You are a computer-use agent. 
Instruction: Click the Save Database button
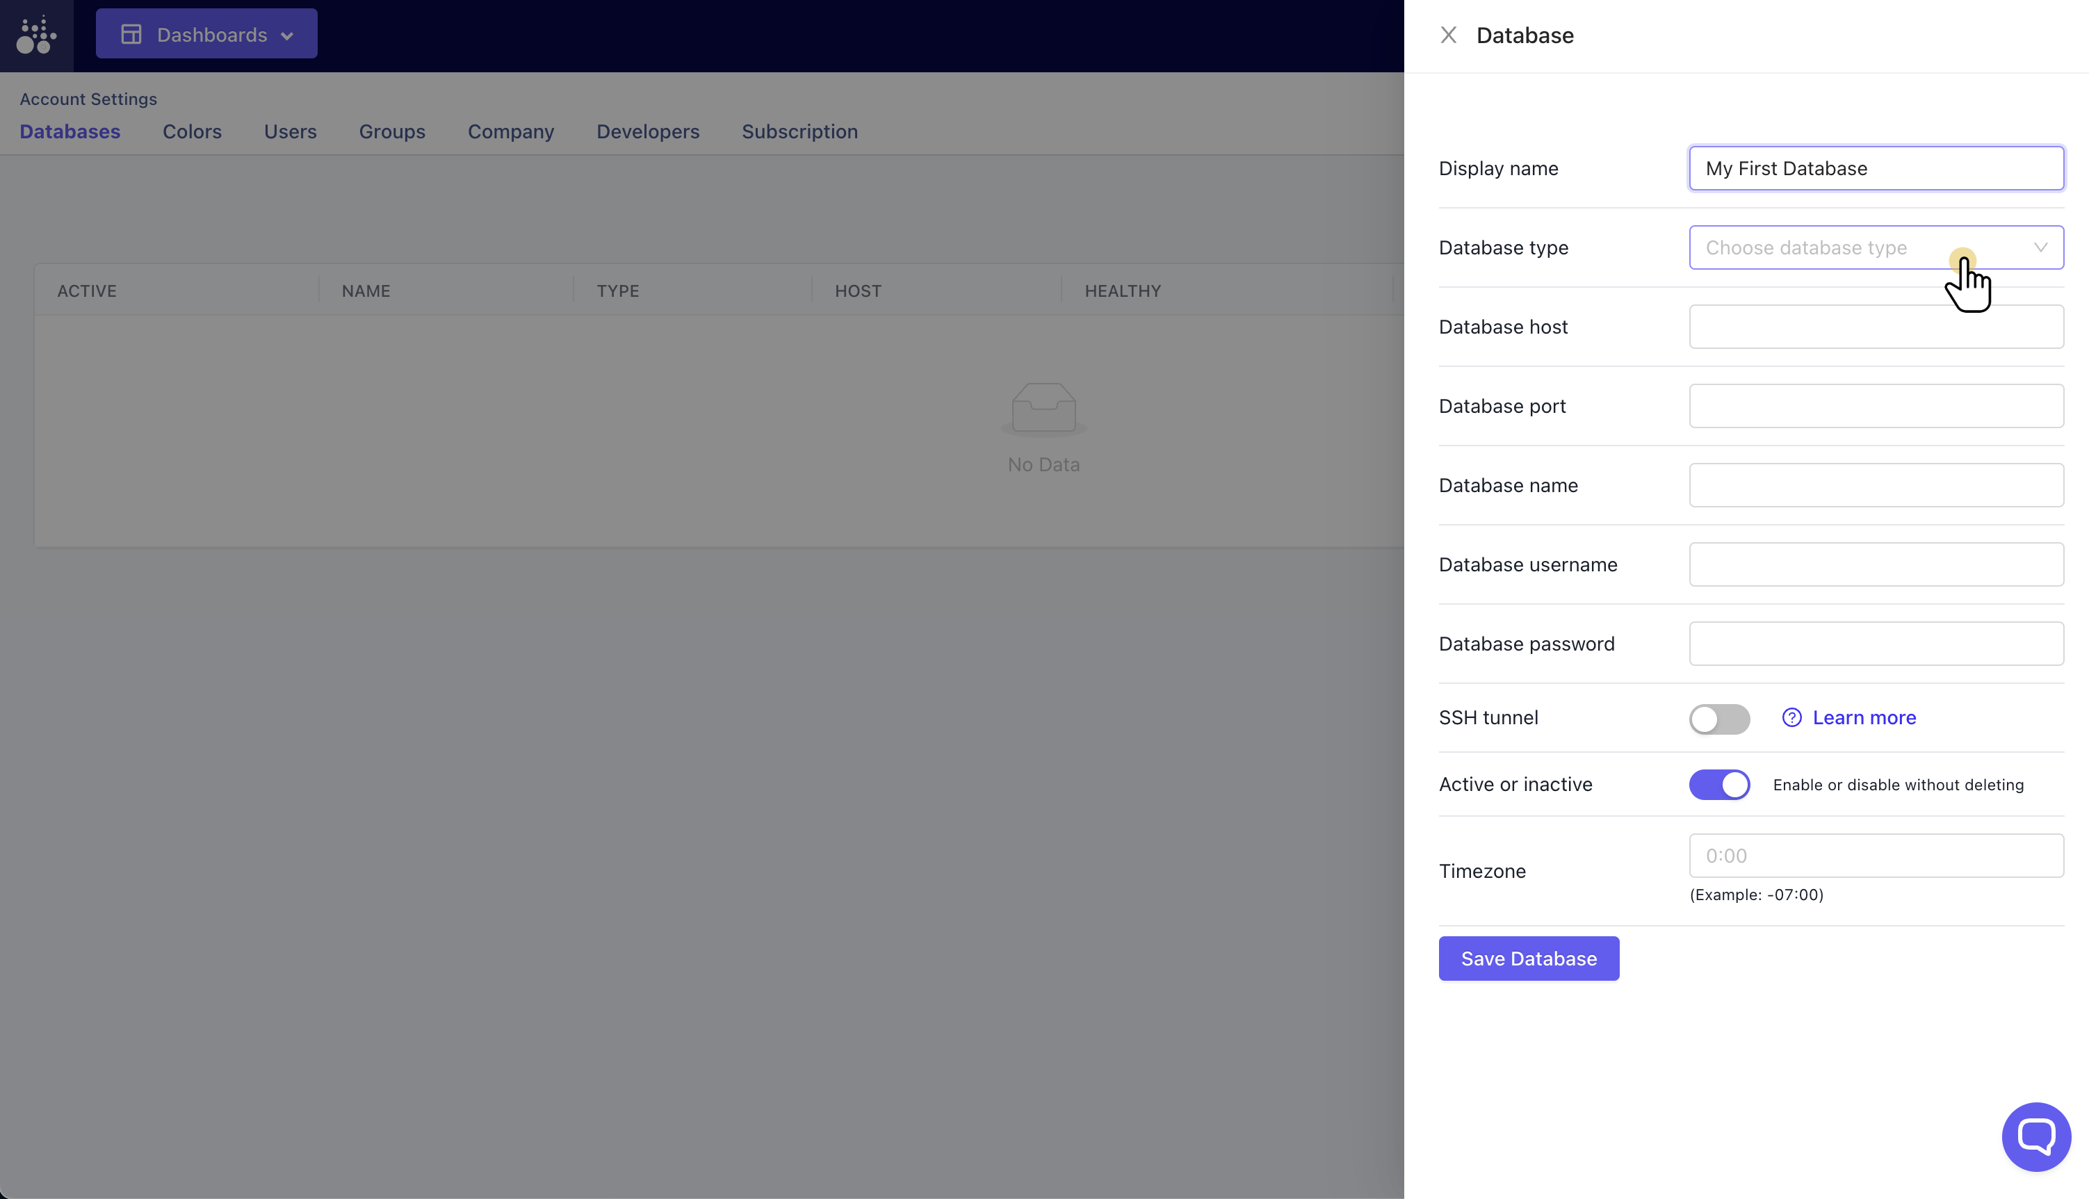tap(1528, 959)
